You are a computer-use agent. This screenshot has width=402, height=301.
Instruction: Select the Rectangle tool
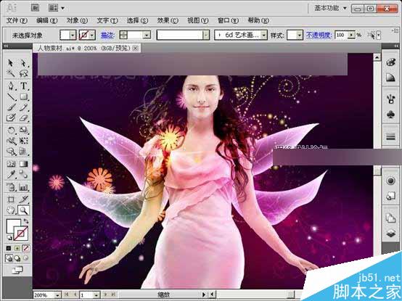tap(24, 97)
